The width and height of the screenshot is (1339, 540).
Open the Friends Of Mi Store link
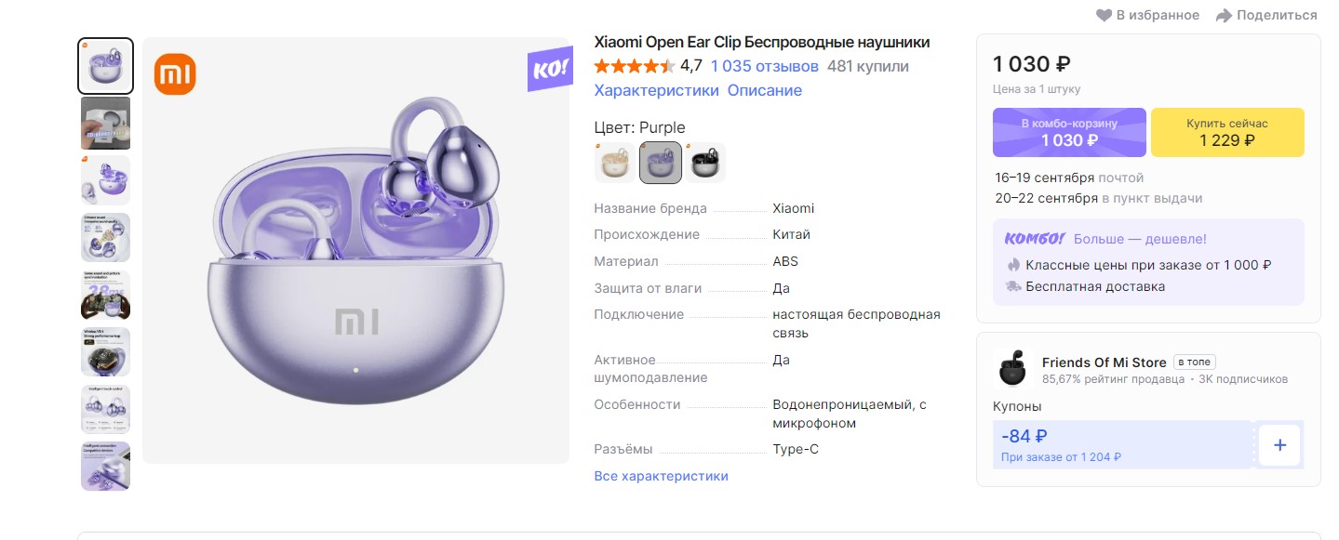pyautogui.click(x=1104, y=362)
